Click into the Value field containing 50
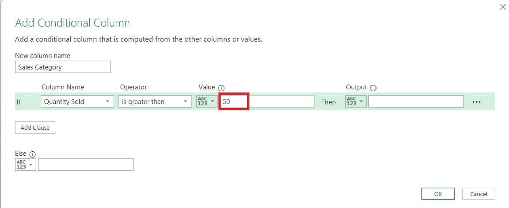 (x=268, y=101)
